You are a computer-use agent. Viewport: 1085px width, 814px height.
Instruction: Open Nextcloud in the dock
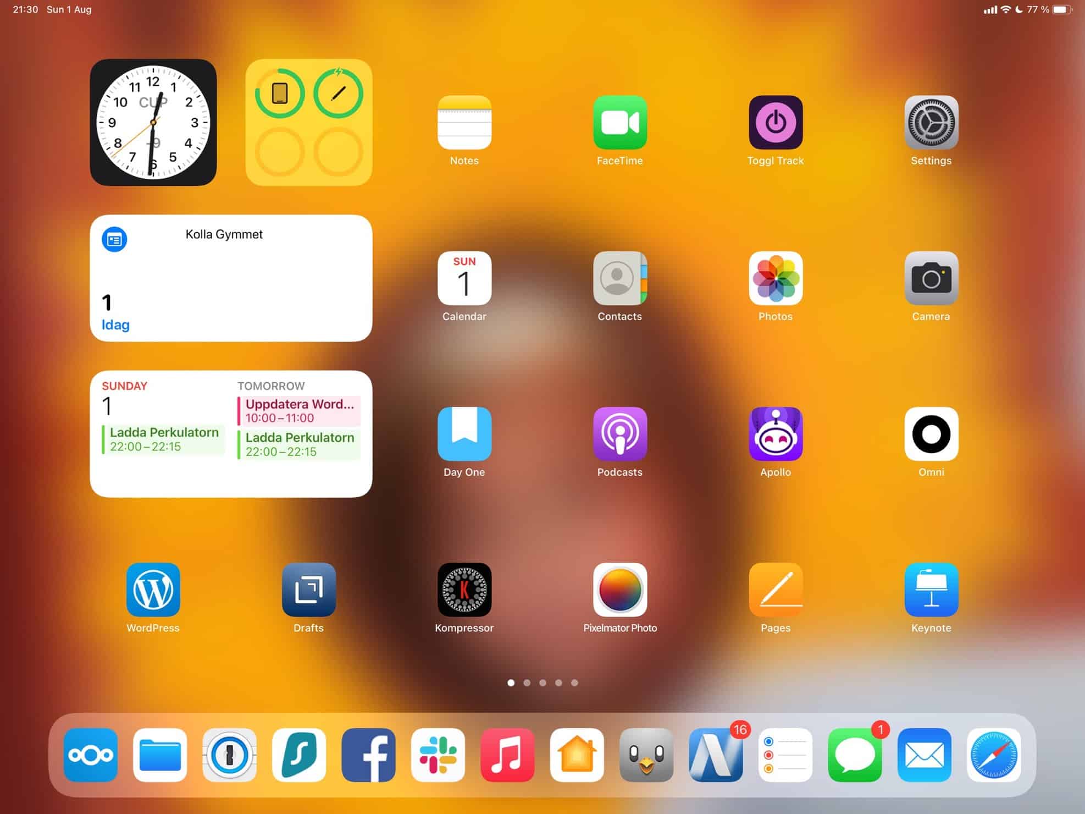91,755
